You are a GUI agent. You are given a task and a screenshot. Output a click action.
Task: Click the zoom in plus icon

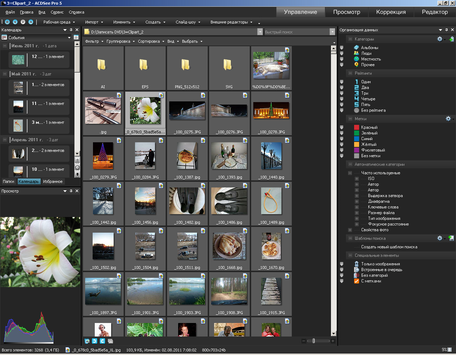[333, 341]
